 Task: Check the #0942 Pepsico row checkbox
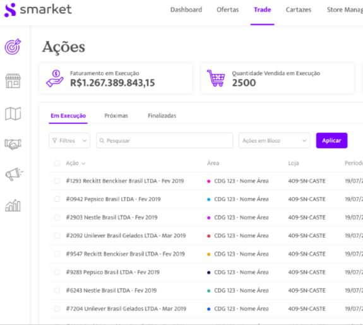click(x=57, y=199)
